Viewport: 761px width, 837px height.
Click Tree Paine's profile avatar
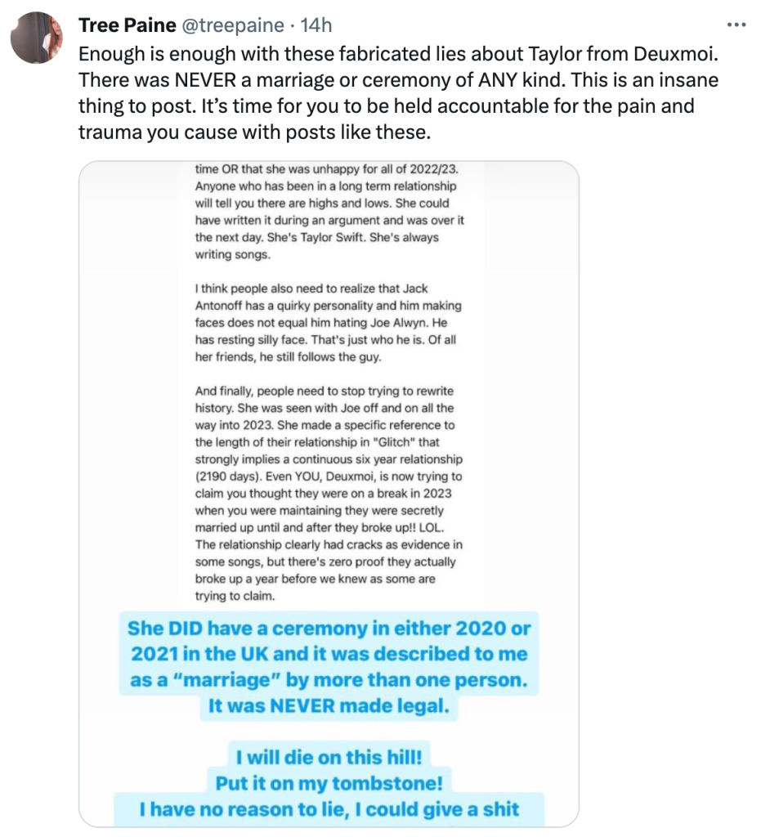[37, 38]
